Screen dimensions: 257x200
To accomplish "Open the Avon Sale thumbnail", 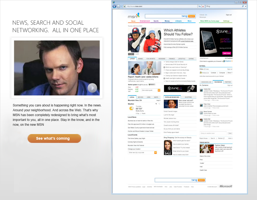I will pos(168,148).
